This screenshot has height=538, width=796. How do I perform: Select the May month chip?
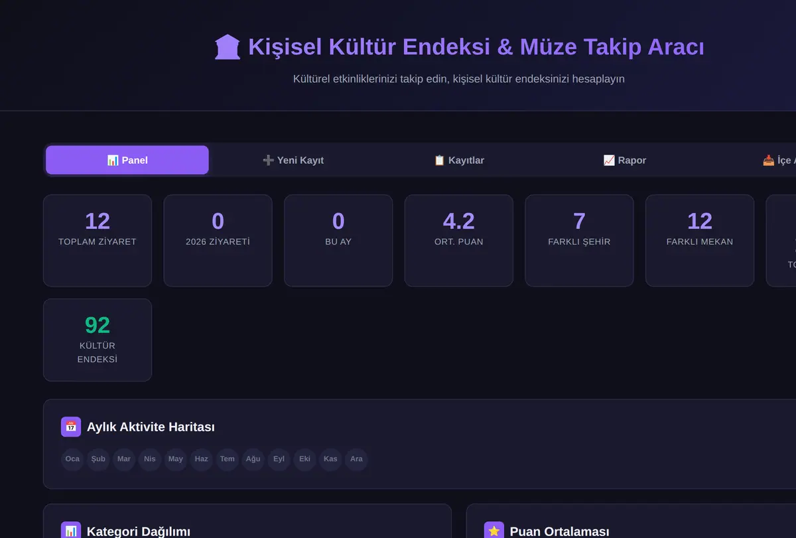(x=176, y=459)
